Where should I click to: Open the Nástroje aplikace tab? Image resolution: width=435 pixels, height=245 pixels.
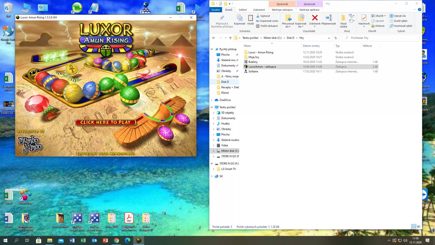point(309,10)
